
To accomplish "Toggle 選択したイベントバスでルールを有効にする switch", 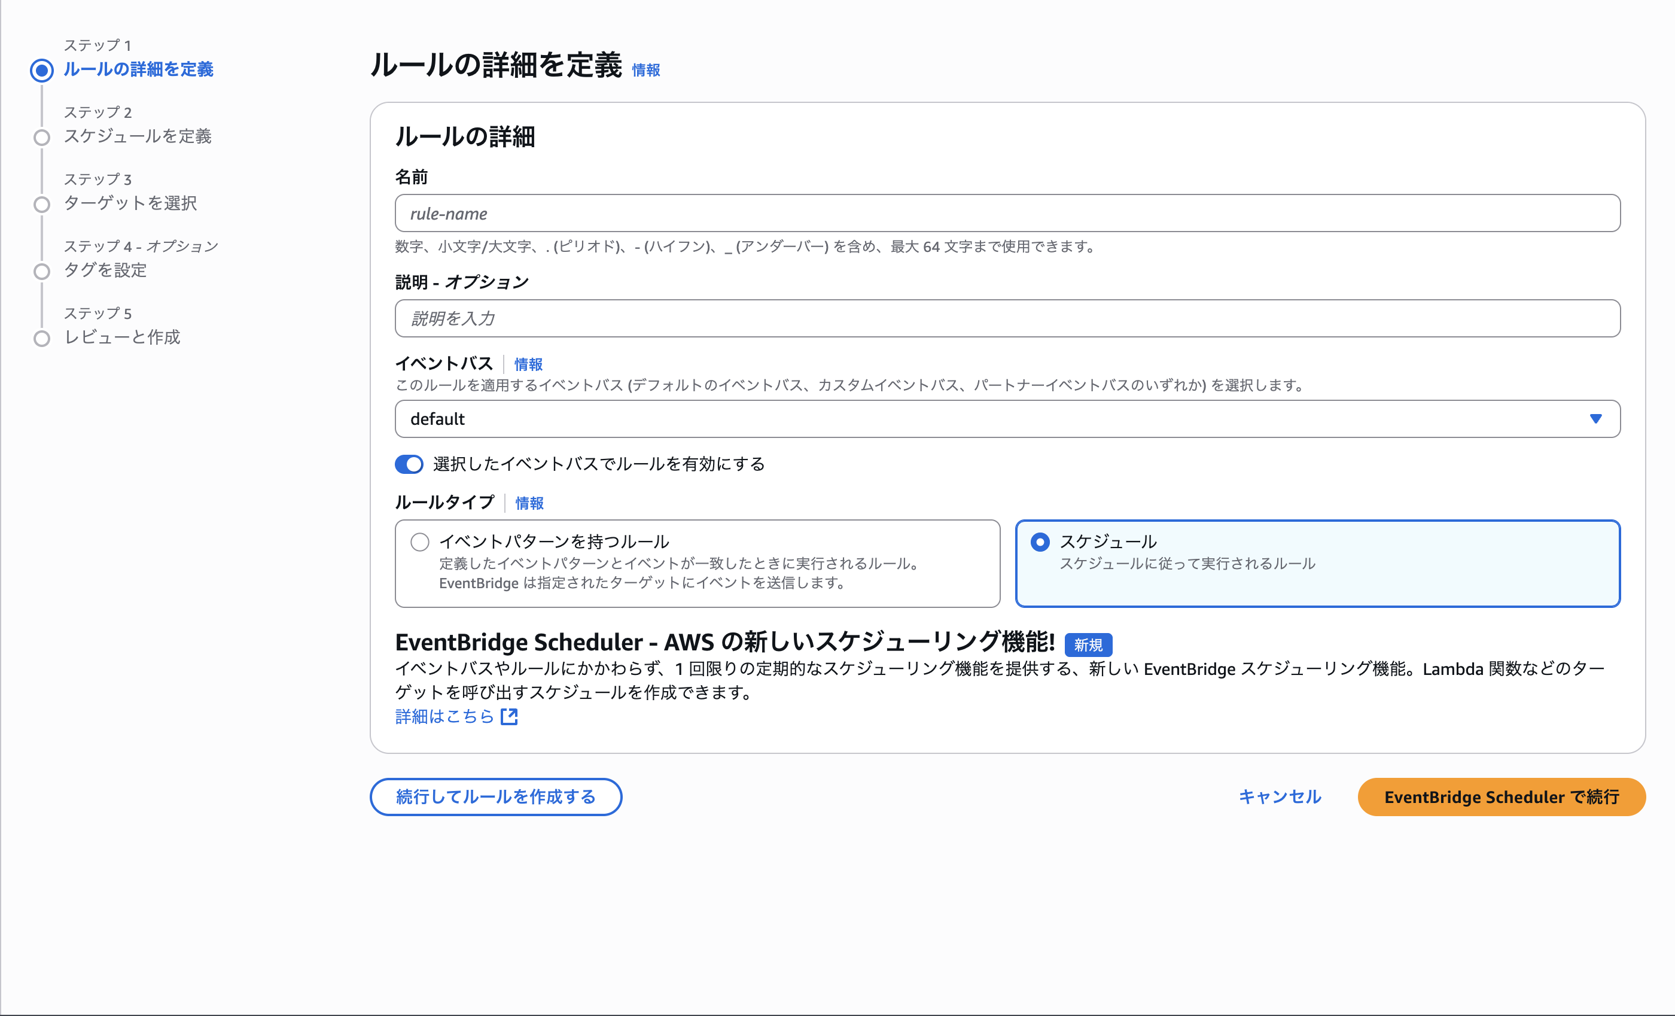I will pos(409,464).
